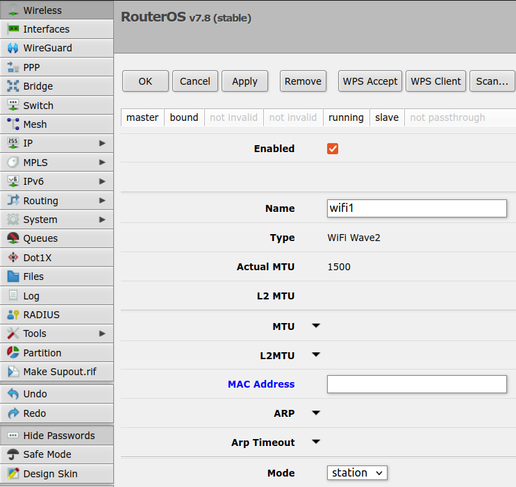Open the Mode dropdown showing station
Image resolution: width=516 pixels, height=487 pixels.
(x=357, y=473)
